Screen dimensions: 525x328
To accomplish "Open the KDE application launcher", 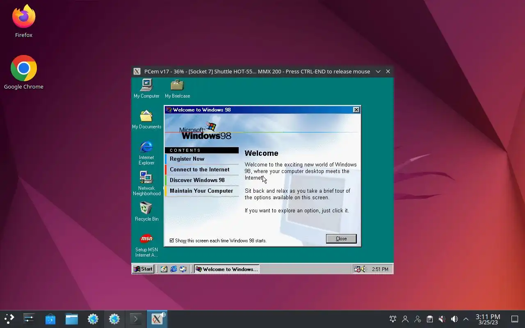I will [x=9, y=319].
